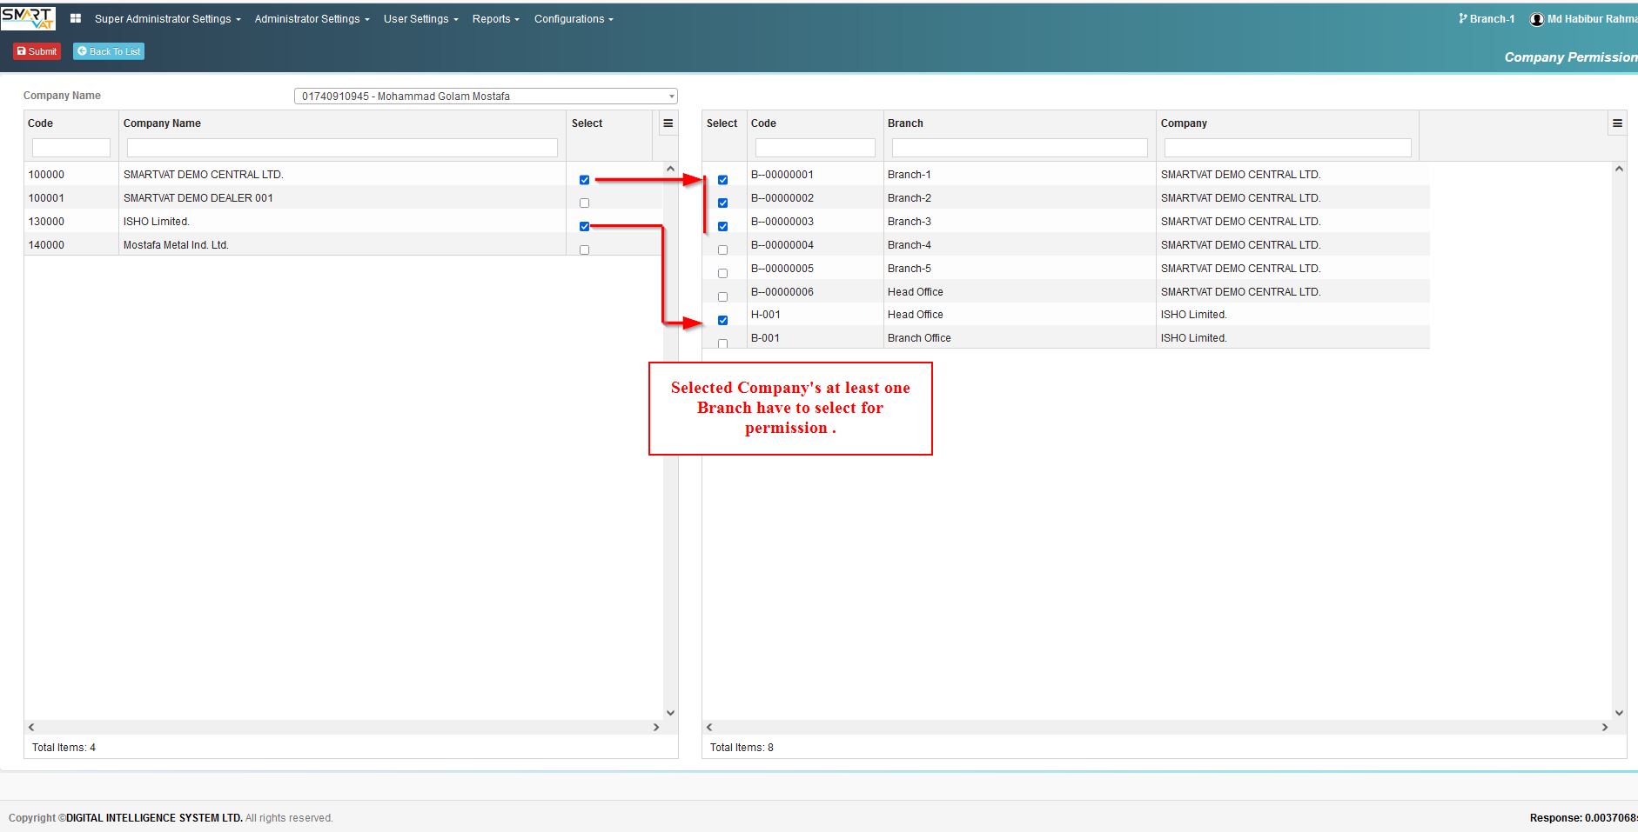The width and height of the screenshot is (1638, 832).
Task: Click right scroll arrow of company grid
Action: (x=656, y=727)
